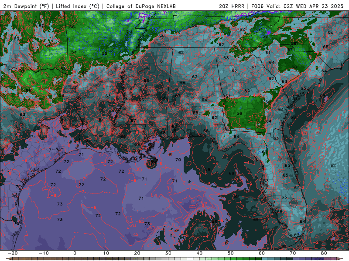Screen dimensions: 349x261
Task: Click the "30" color scale label
Action: [168, 253]
